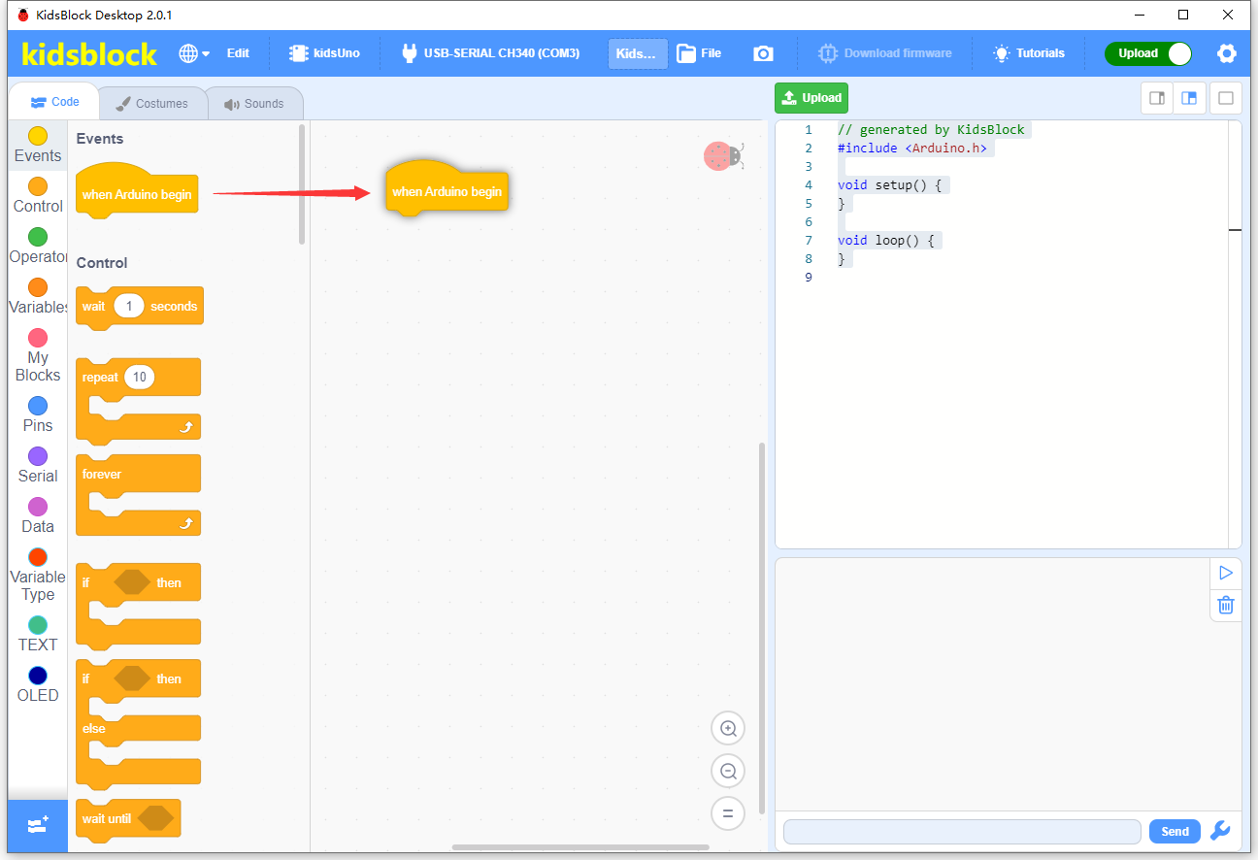Open the globe language dropdown
The image size is (1258, 860).
[194, 53]
